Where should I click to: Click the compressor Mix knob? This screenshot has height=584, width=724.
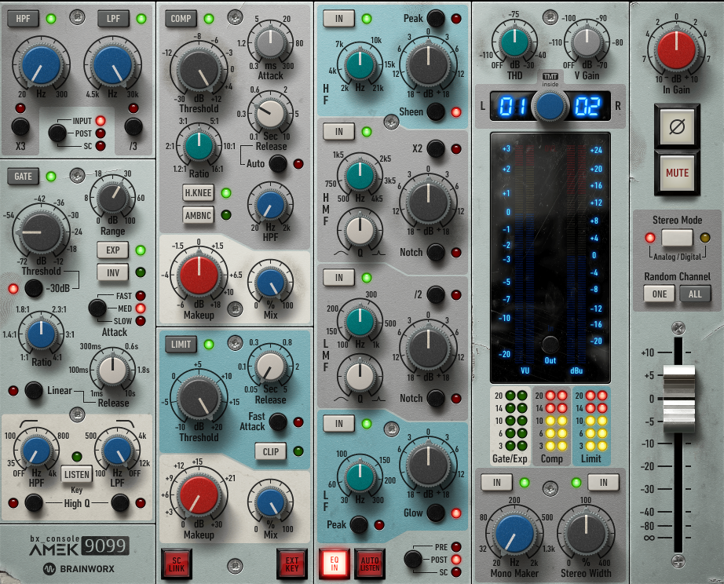[x=270, y=283]
